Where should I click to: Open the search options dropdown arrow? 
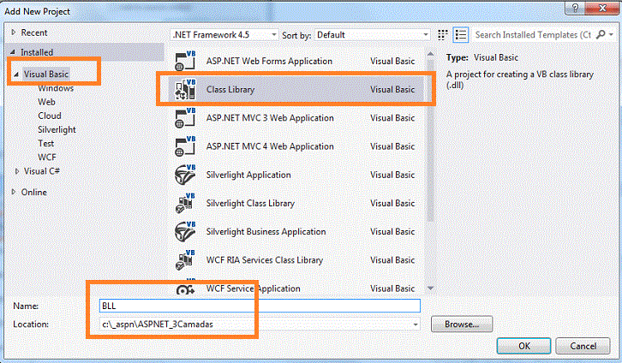click(x=611, y=35)
